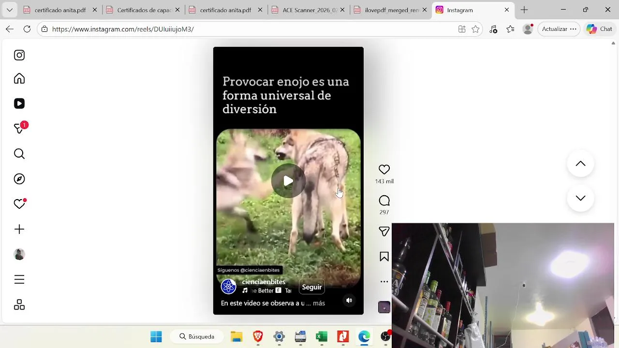The image size is (619, 348).
Task: Toggle the reel's sound speaker icon
Action: coord(349,300)
